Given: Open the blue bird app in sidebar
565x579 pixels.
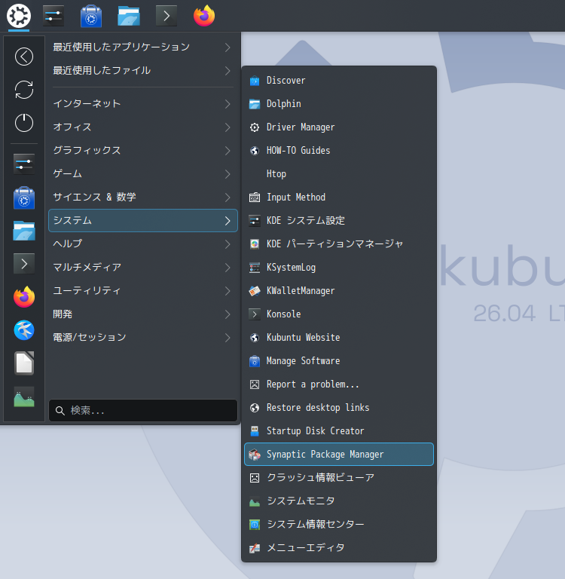Looking at the screenshot, I should tap(24, 330).
